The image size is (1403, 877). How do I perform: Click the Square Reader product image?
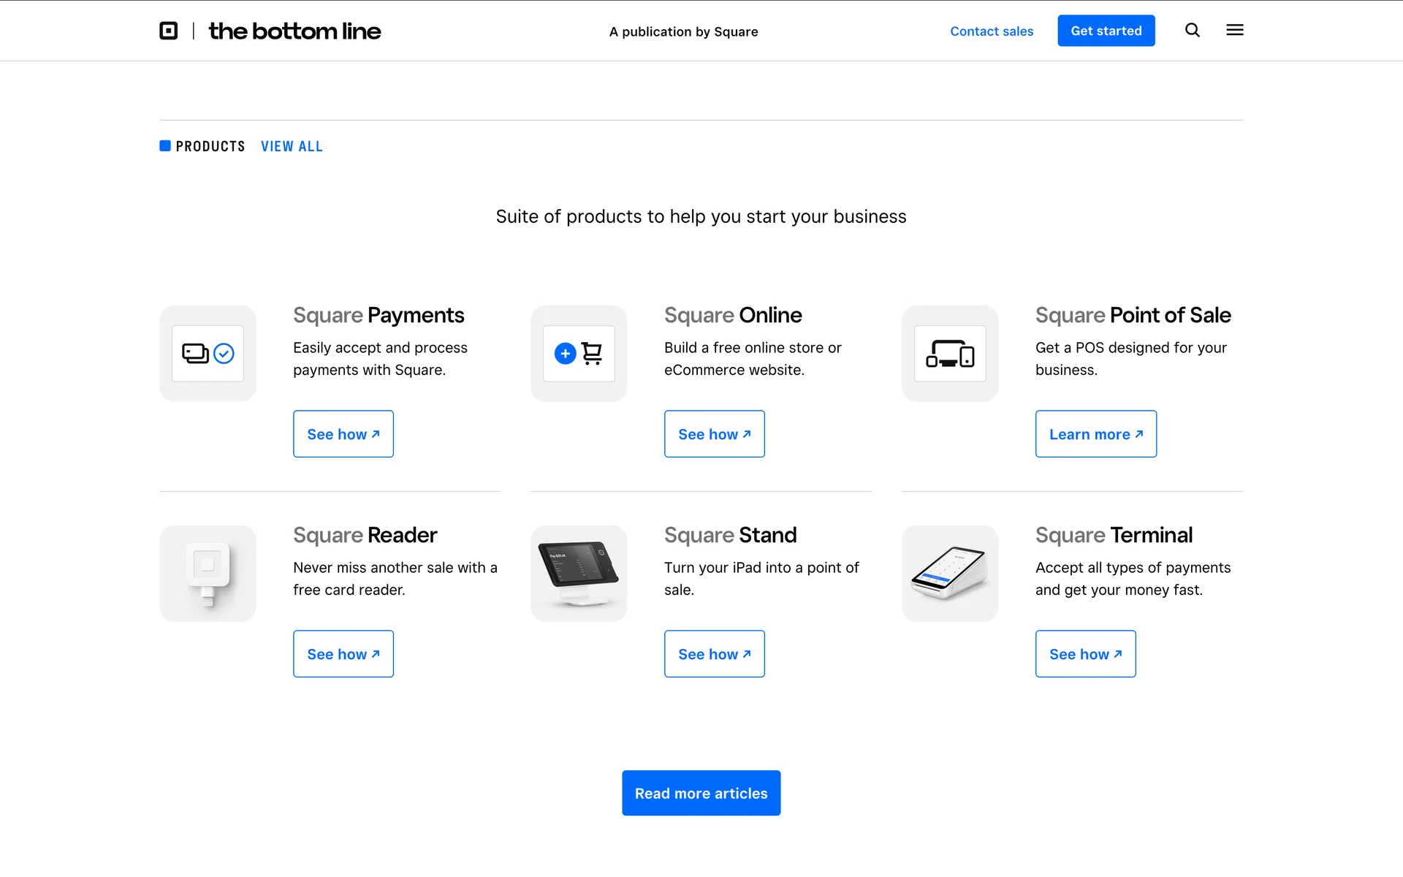click(x=208, y=574)
